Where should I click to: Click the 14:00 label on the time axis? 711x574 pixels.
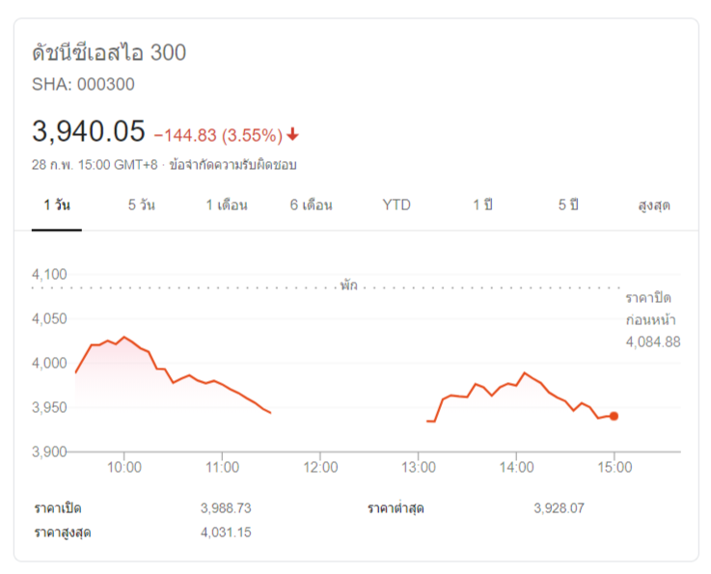coord(516,468)
